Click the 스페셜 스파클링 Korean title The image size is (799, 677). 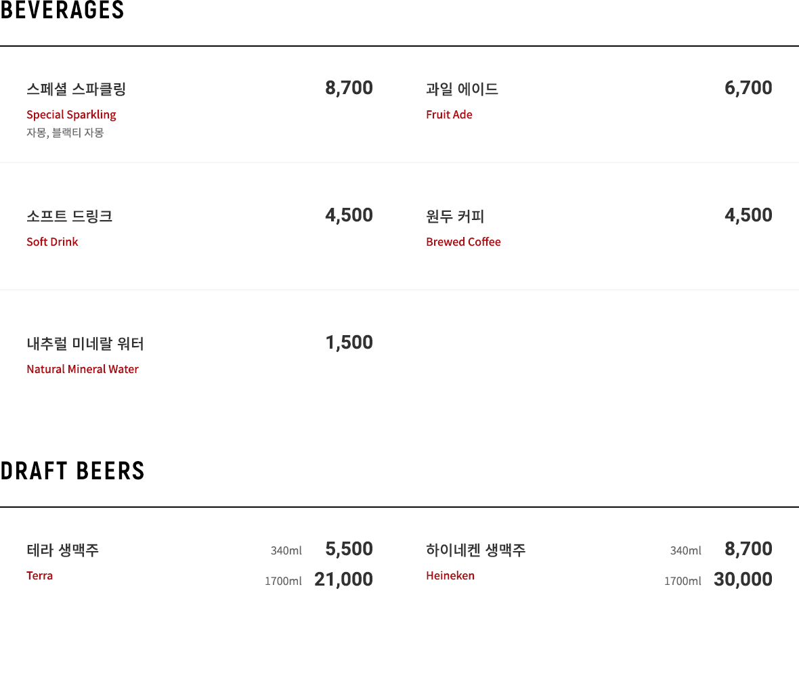(x=77, y=89)
